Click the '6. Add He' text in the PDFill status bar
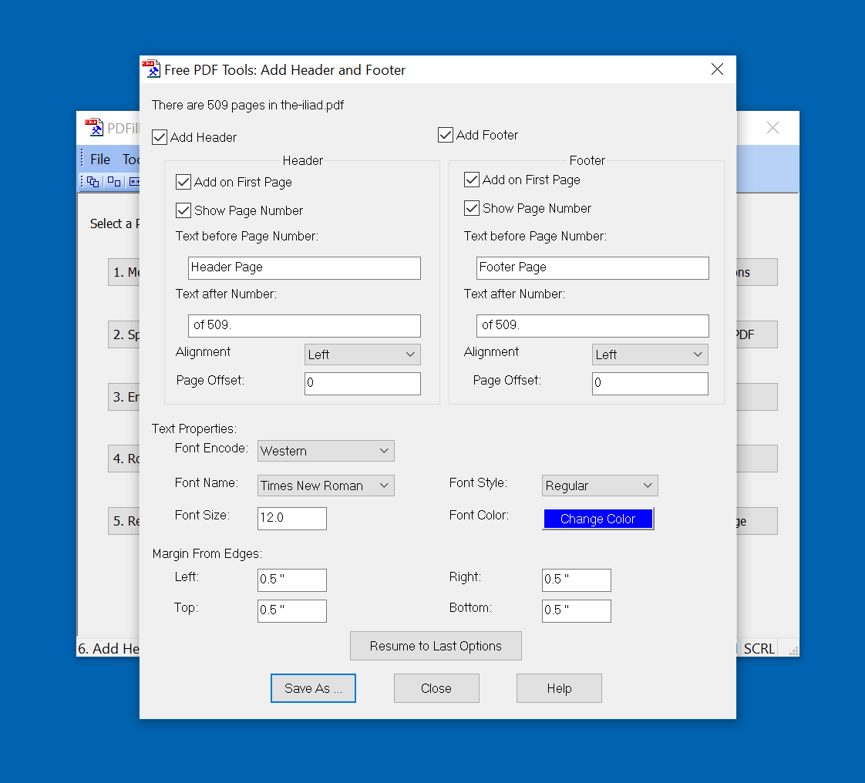 coord(109,648)
